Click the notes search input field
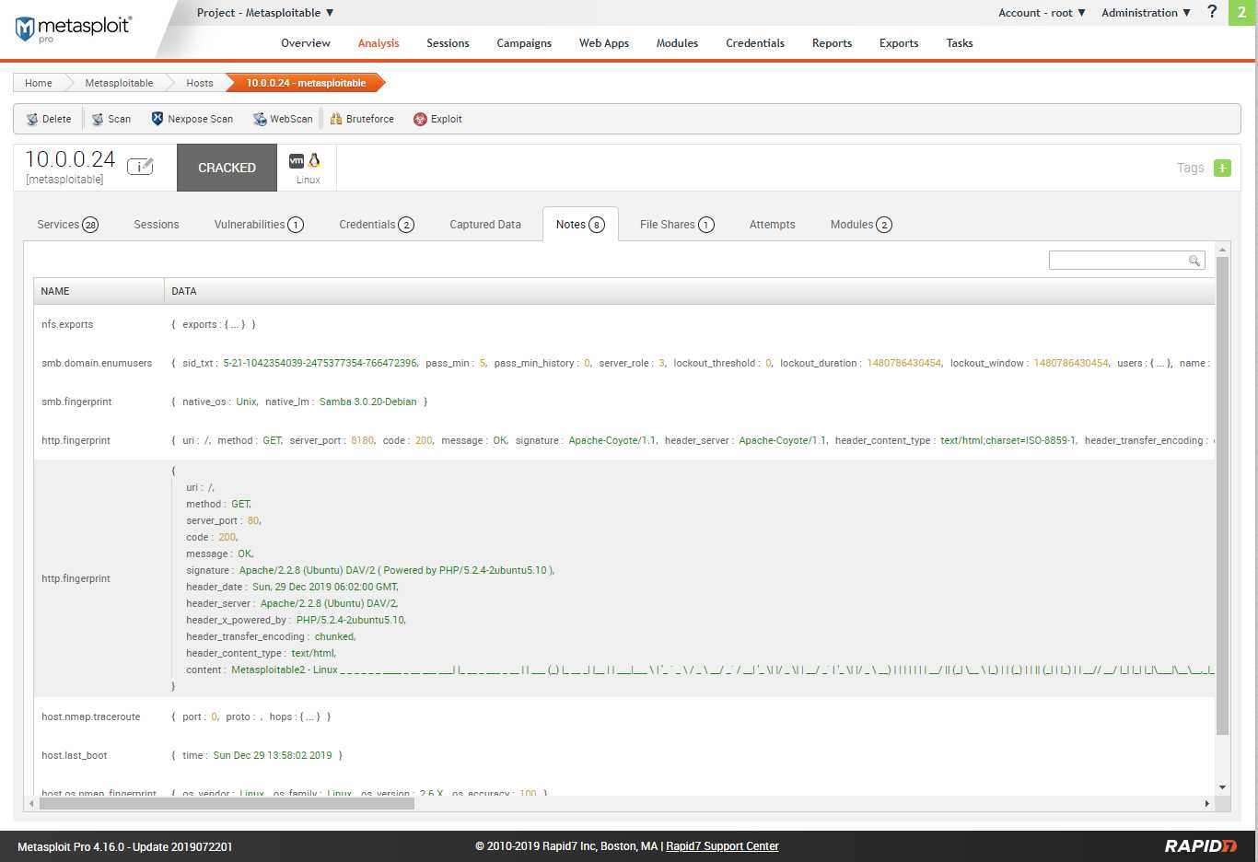This screenshot has width=1258, height=862. [1126, 261]
